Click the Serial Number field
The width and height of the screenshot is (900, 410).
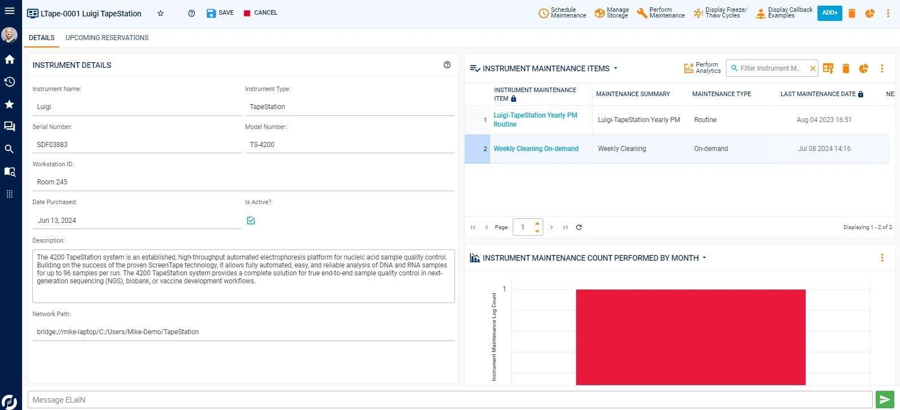137,145
